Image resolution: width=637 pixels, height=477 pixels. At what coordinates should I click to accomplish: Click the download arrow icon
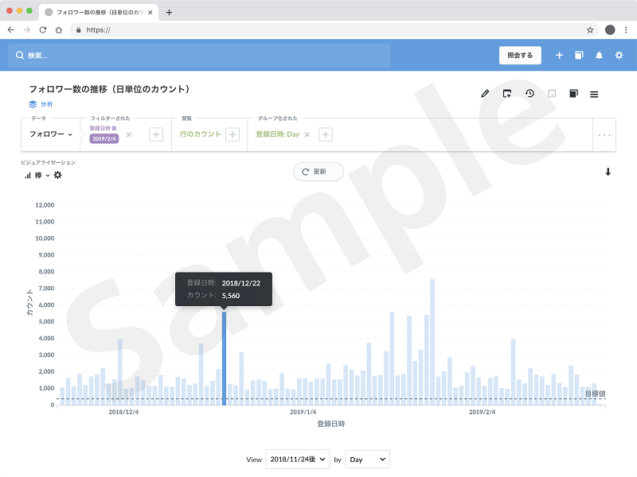608,172
